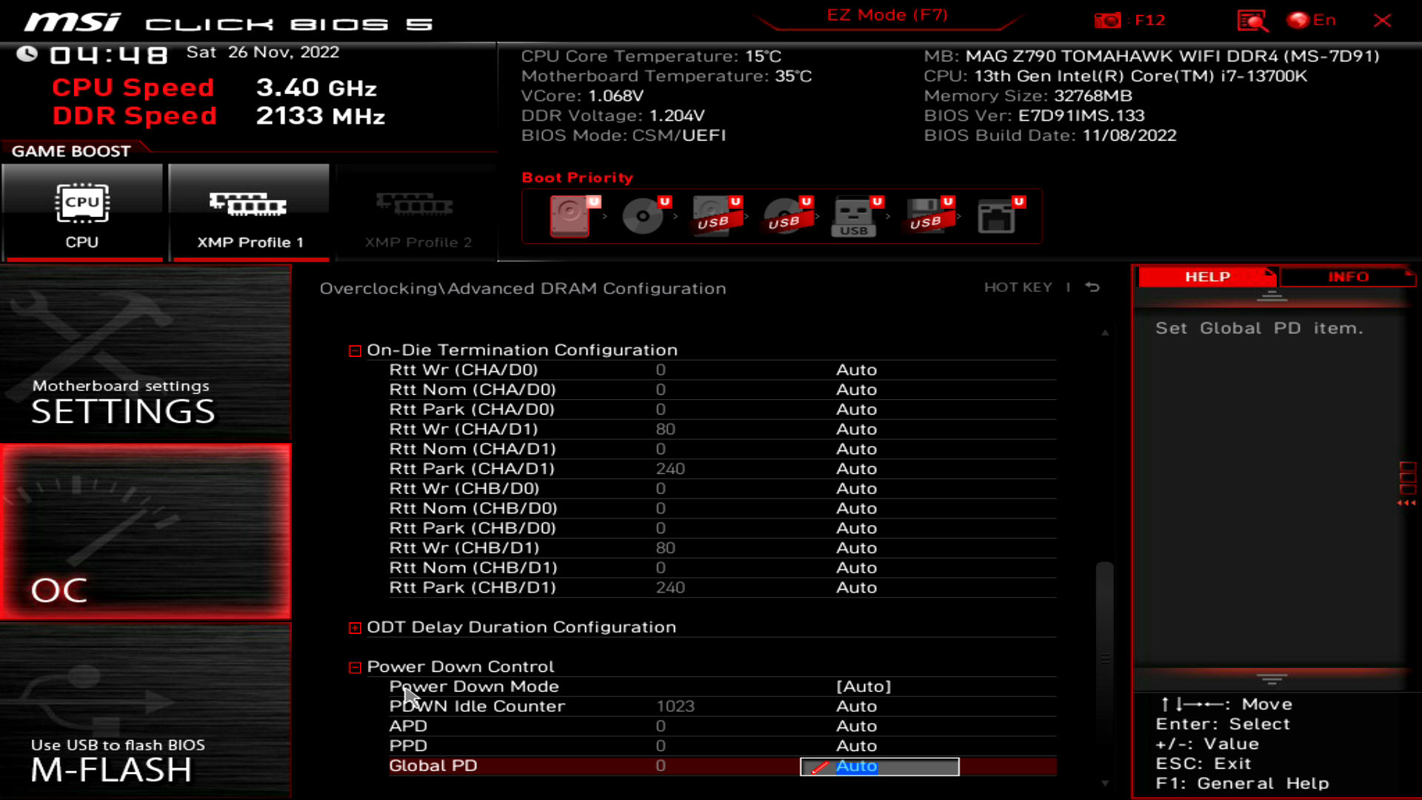1422x800 pixels.
Task: Set Rtt Park (CHA/D1) Auto value
Action: pyautogui.click(x=856, y=469)
